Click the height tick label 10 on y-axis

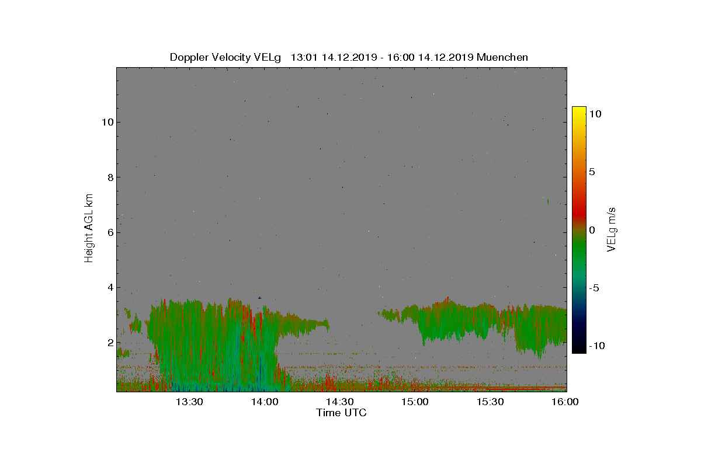107,122
